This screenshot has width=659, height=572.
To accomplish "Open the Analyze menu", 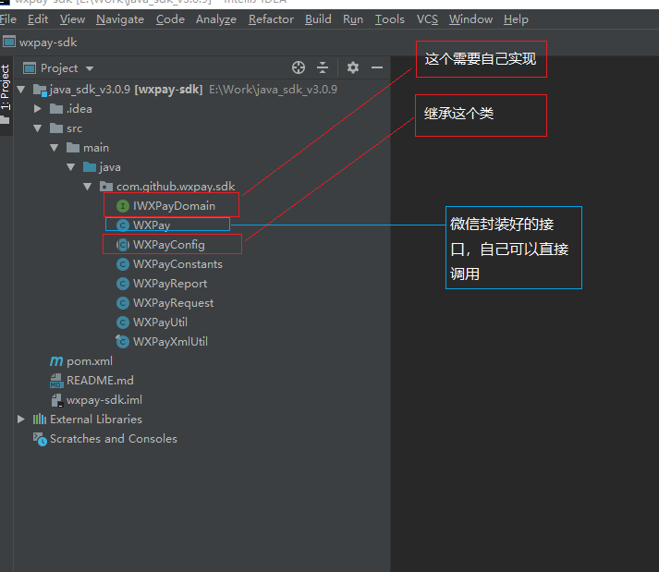I will pos(216,19).
